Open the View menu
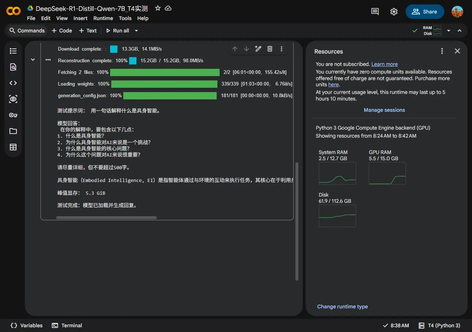This screenshot has width=472, height=332. point(62,18)
